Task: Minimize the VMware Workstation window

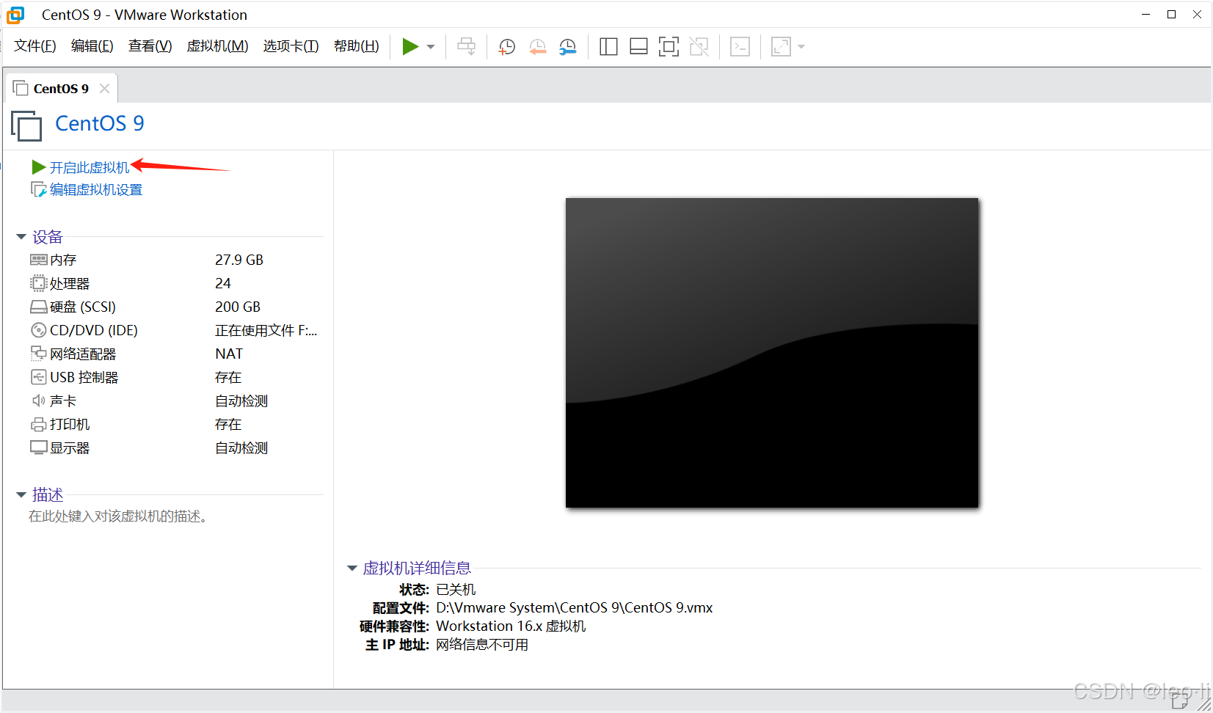Action: 1145,15
